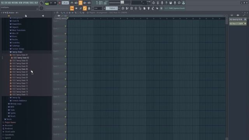
Task: Click the 128 tempo display
Action: tap(65, 3)
